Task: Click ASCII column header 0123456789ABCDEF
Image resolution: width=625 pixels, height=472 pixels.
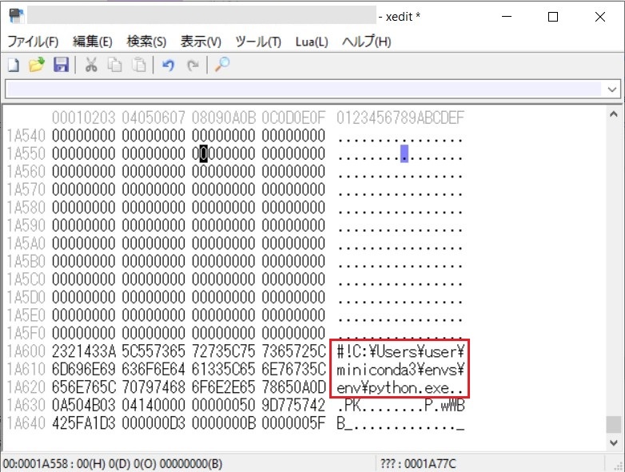Action: click(400, 118)
